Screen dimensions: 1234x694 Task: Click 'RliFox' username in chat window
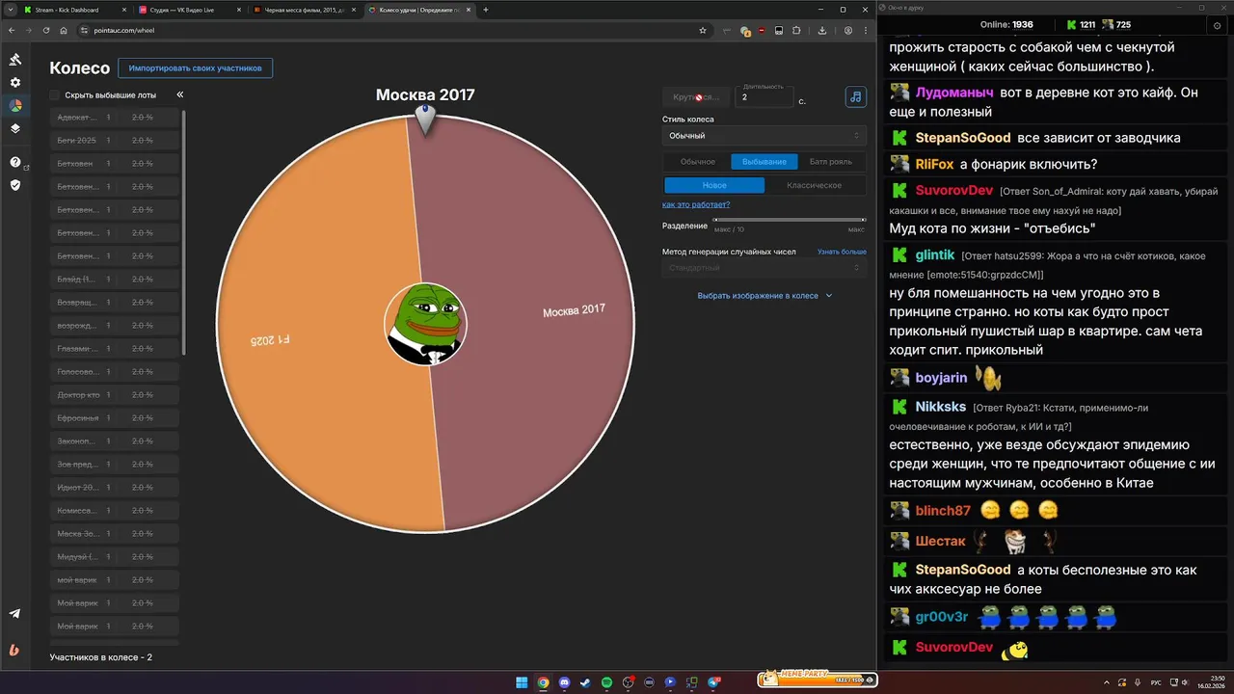pos(934,164)
